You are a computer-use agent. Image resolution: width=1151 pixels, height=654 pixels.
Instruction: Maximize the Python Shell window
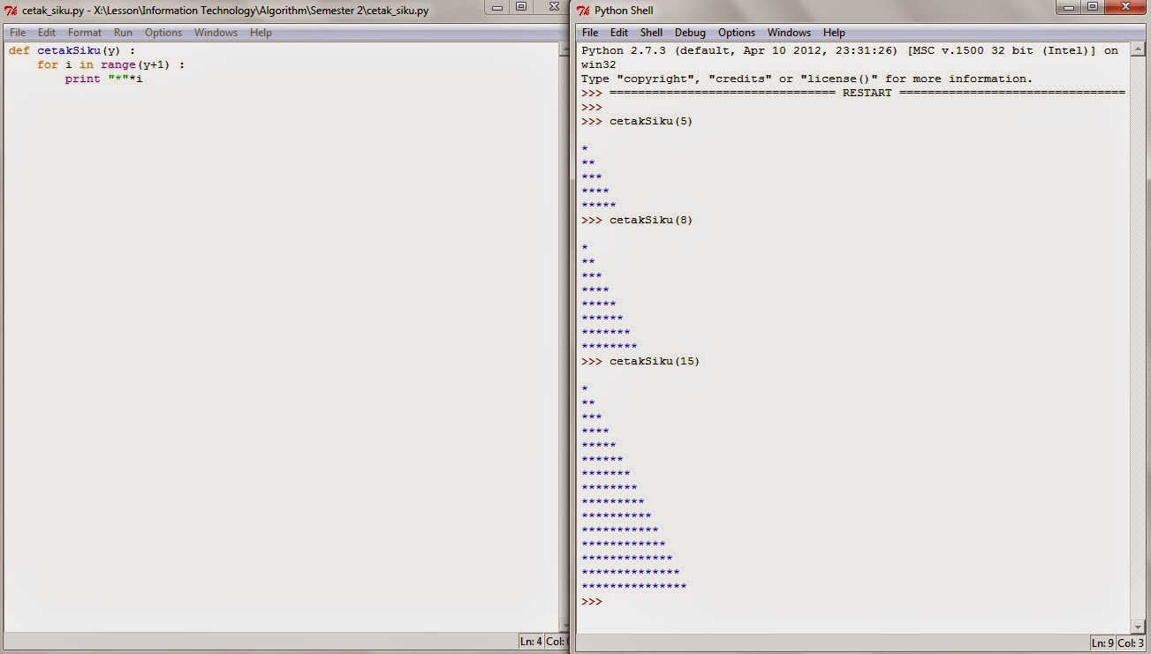pos(1093,7)
